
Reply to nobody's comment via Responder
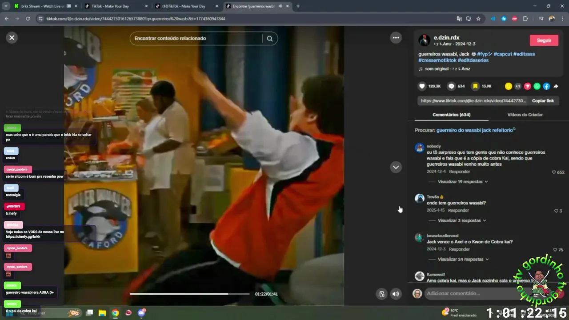459,172
